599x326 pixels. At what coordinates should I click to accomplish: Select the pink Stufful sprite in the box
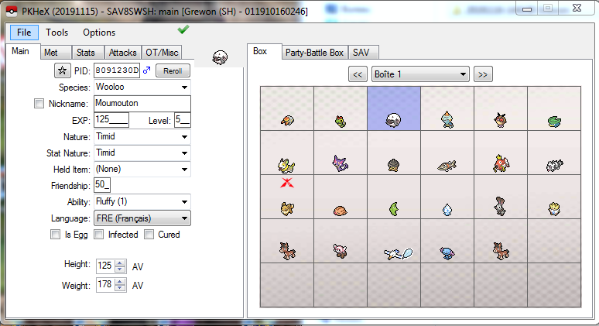(x=340, y=251)
